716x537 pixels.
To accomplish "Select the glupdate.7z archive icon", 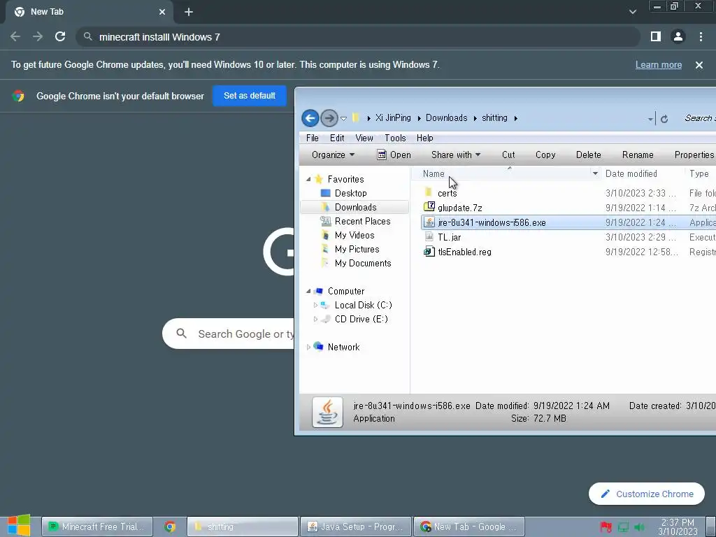I will tap(429, 207).
